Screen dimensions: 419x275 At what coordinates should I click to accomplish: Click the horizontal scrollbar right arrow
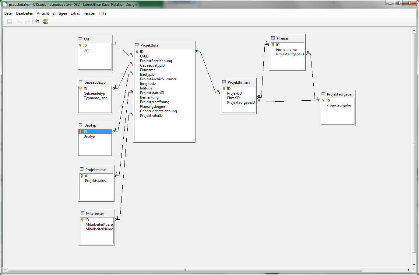coord(409,270)
